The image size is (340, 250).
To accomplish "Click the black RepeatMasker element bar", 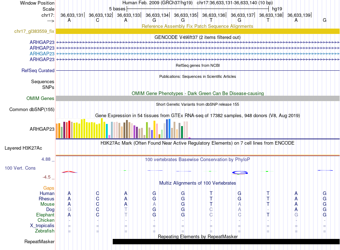I will (226, 241).
